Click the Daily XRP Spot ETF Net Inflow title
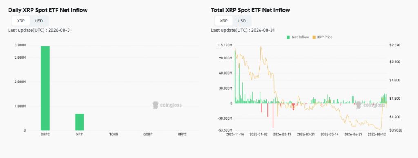Screen dimensions: 418x158 pyautogui.click(x=48, y=10)
